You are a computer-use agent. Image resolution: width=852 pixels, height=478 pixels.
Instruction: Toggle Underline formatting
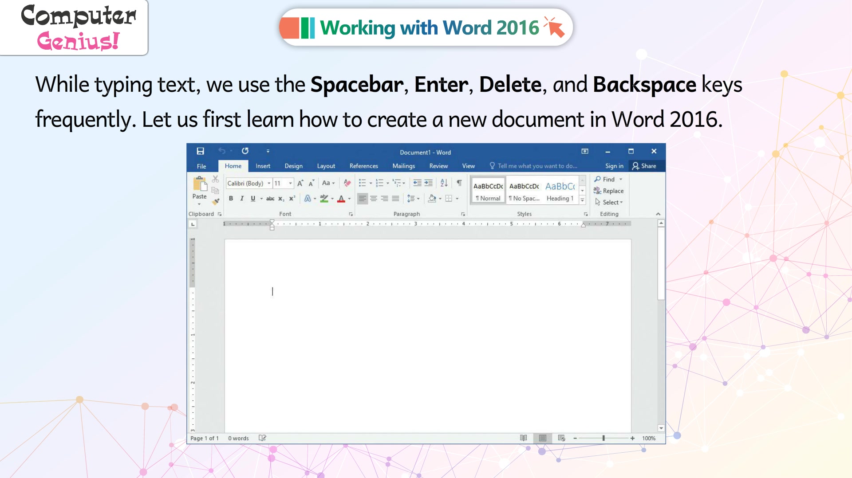pyautogui.click(x=253, y=199)
